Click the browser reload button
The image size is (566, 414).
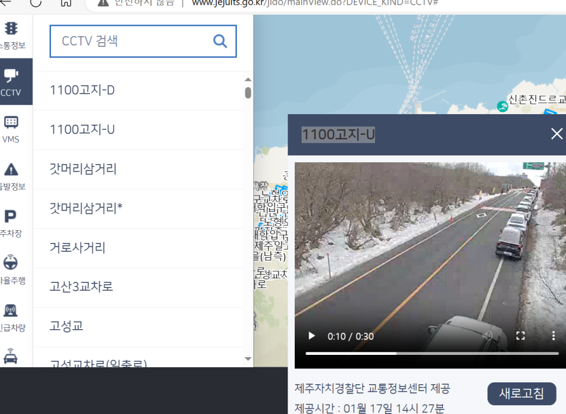click(x=36, y=3)
